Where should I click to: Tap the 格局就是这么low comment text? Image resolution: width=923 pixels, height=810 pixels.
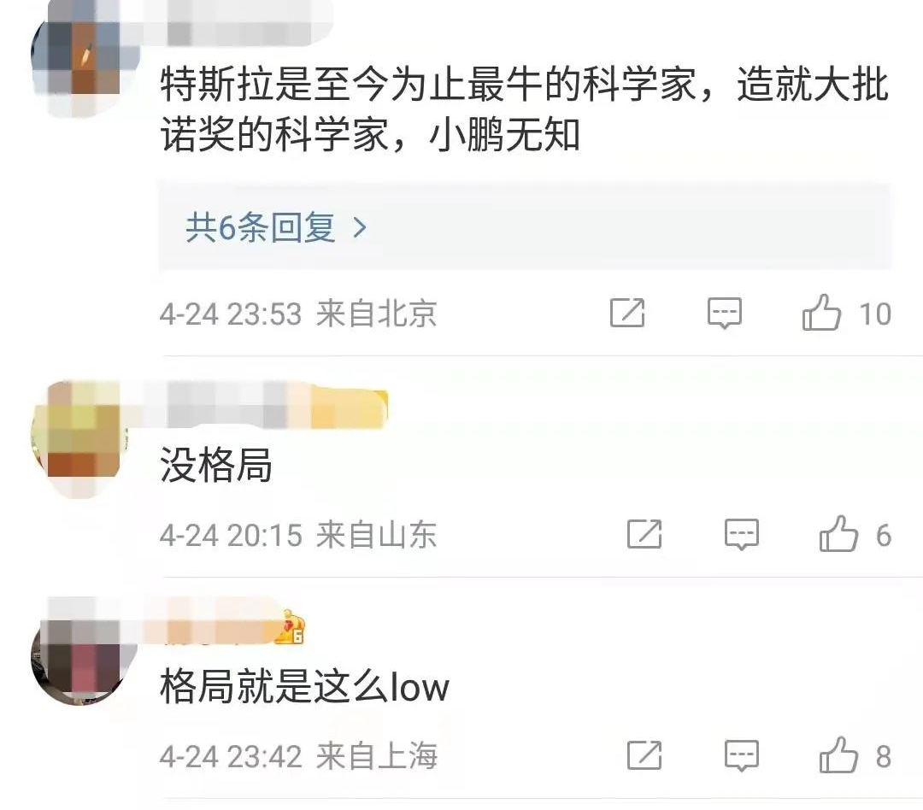pyautogui.click(x=304, y=686)
